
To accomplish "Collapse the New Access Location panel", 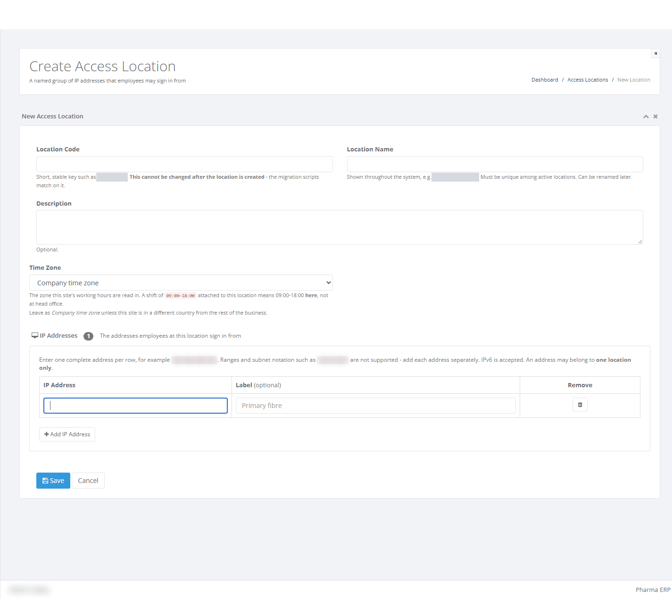I will click(646, 116).
